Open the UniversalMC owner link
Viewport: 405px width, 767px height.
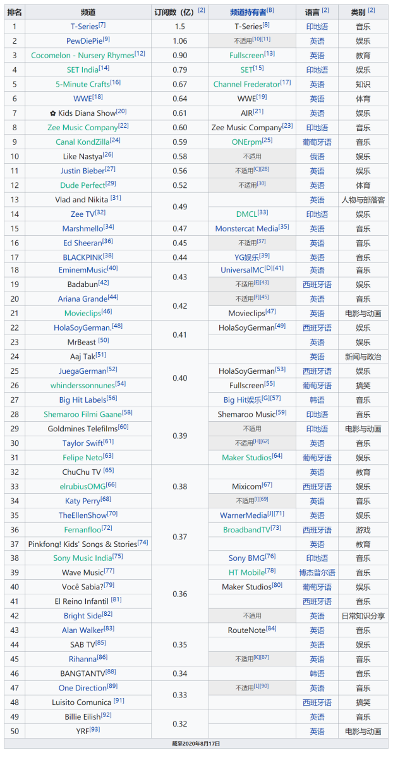pos(243,271)
